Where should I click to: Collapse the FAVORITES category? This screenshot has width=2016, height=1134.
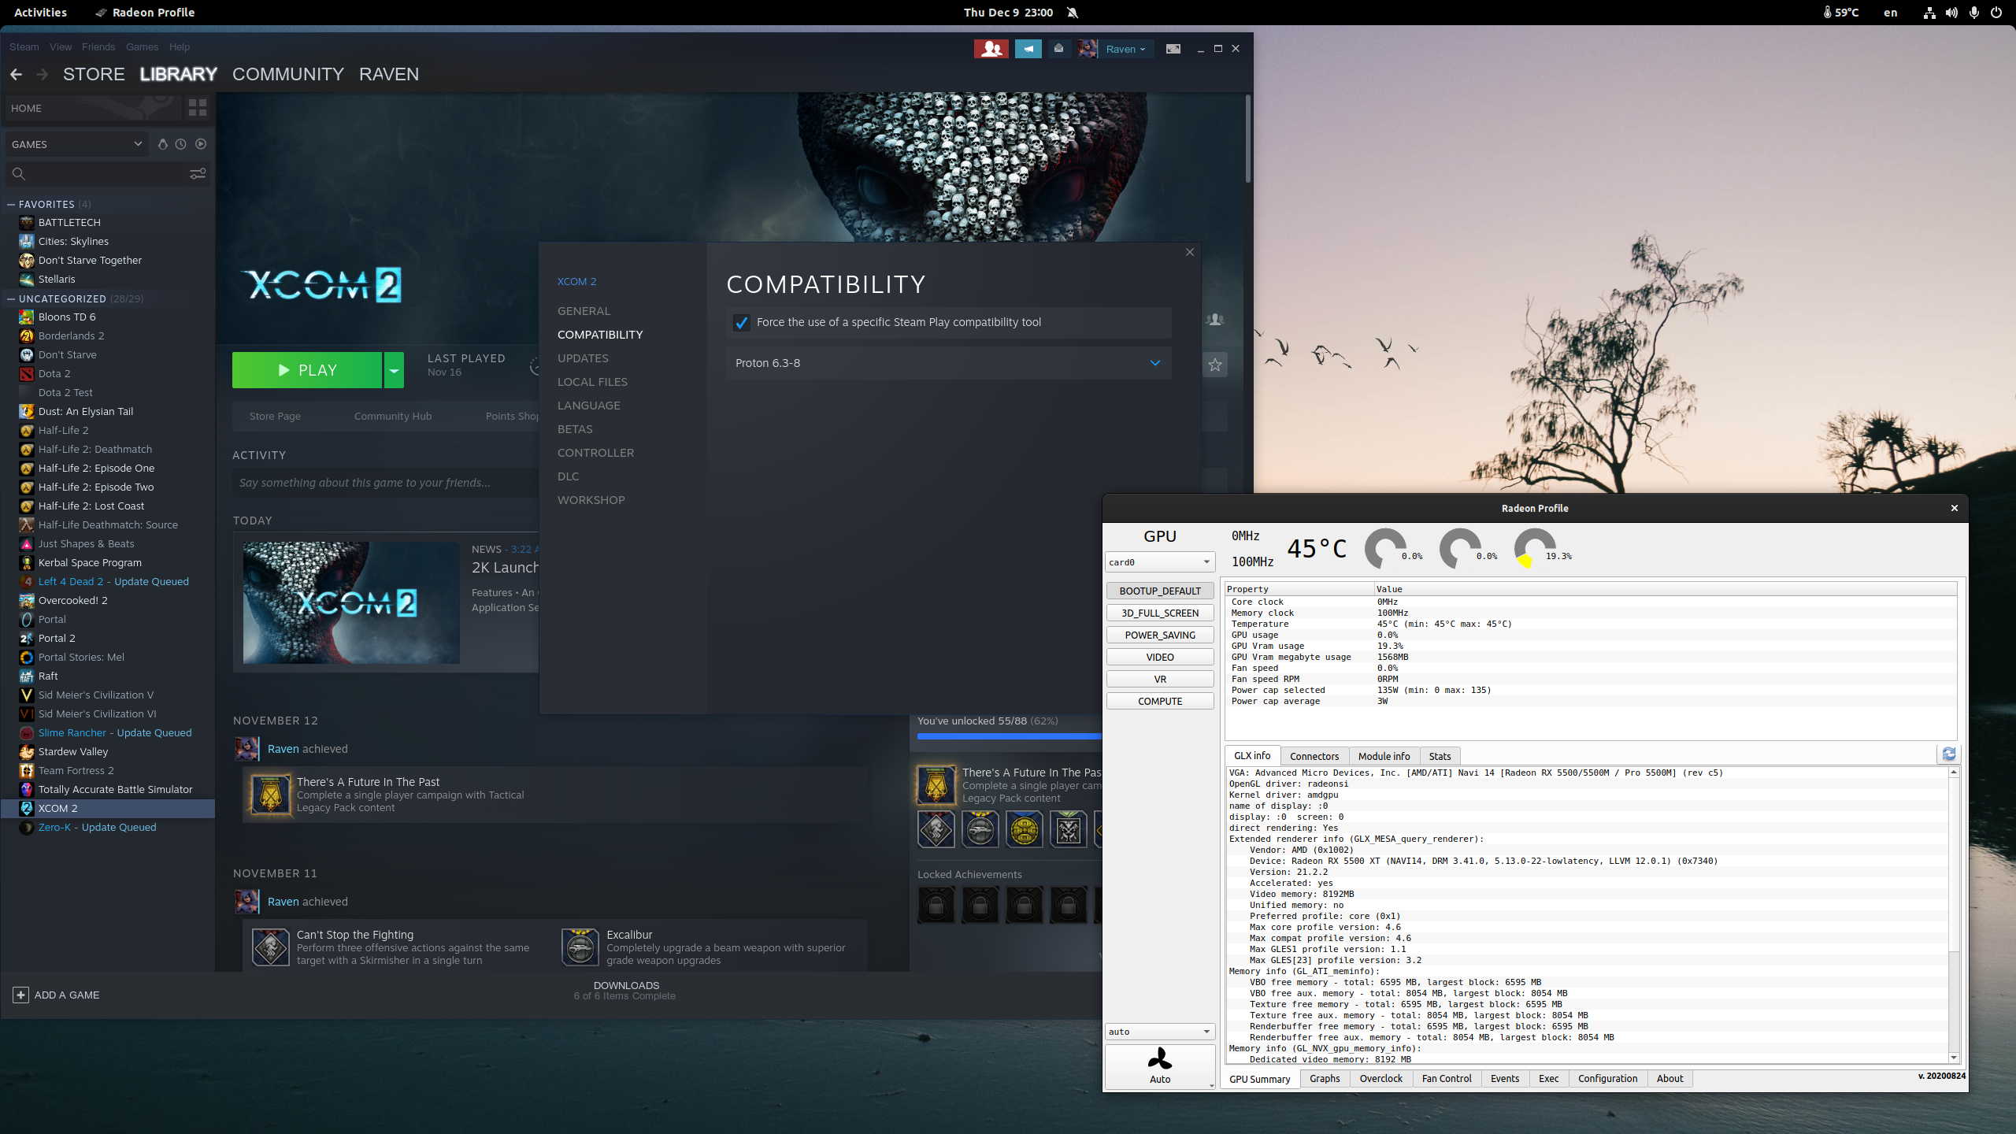tap(11, 204)
